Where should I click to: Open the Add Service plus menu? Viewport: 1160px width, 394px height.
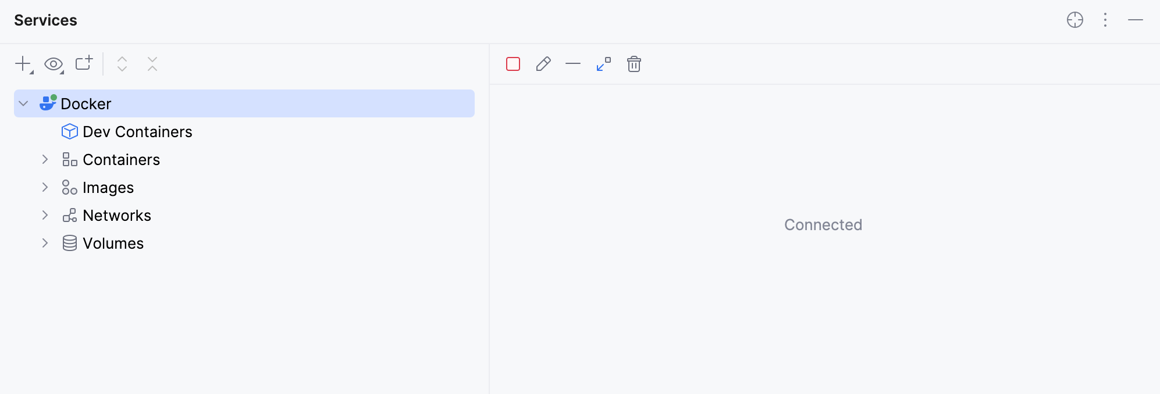pos(22,64)
